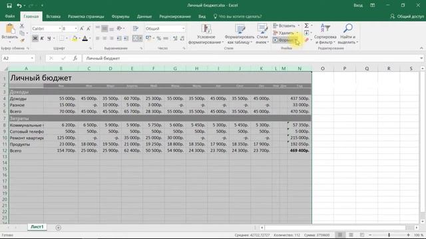Click the AutoSum sigma icon
Screen dimensions: 426x239
click(x=306, y=25)
